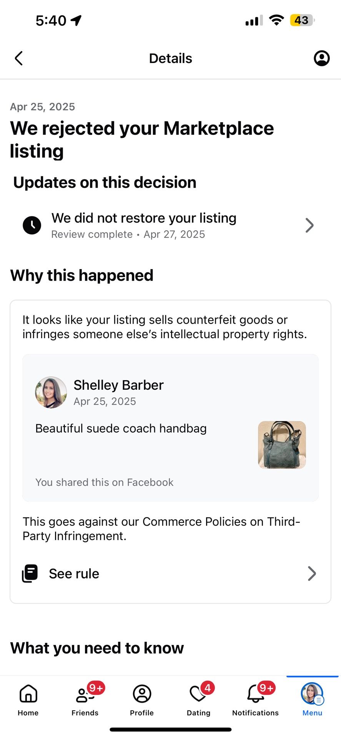Tap the 'Beautiful suede coach handbag' listing title
341x738 pixels.
pos(121,429)
